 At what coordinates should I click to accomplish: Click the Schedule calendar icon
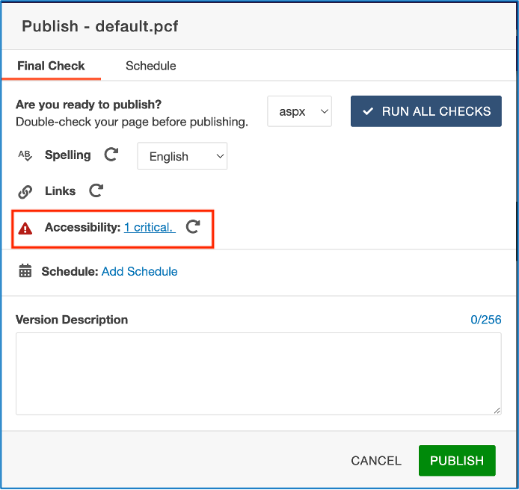point(25,272)
